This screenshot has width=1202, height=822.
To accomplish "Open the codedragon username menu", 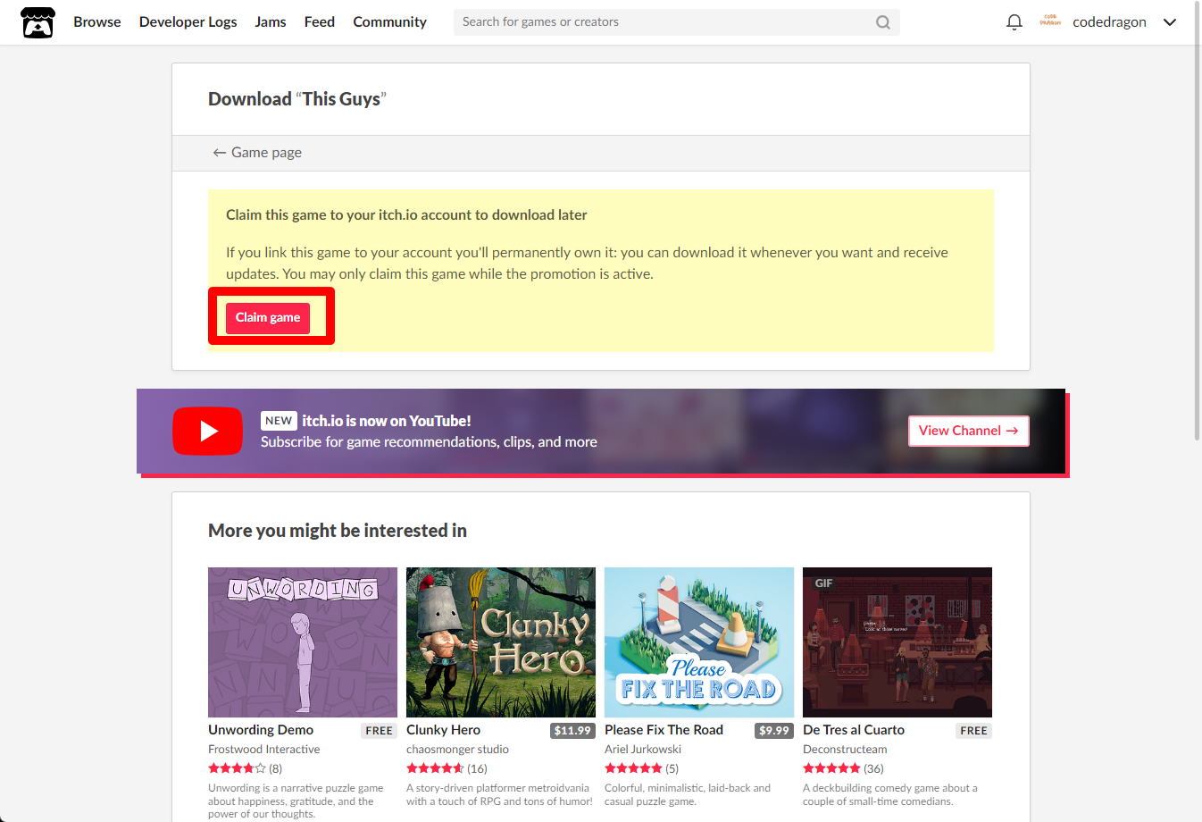I will [1109, 22].
